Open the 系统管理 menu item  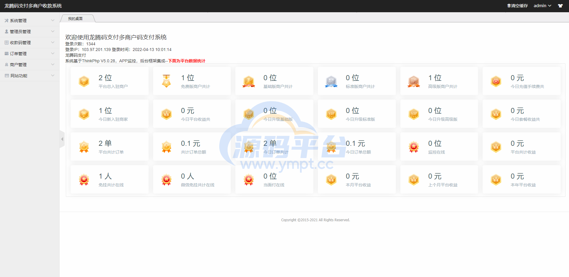pyautogui.click(x=30, y=21)
